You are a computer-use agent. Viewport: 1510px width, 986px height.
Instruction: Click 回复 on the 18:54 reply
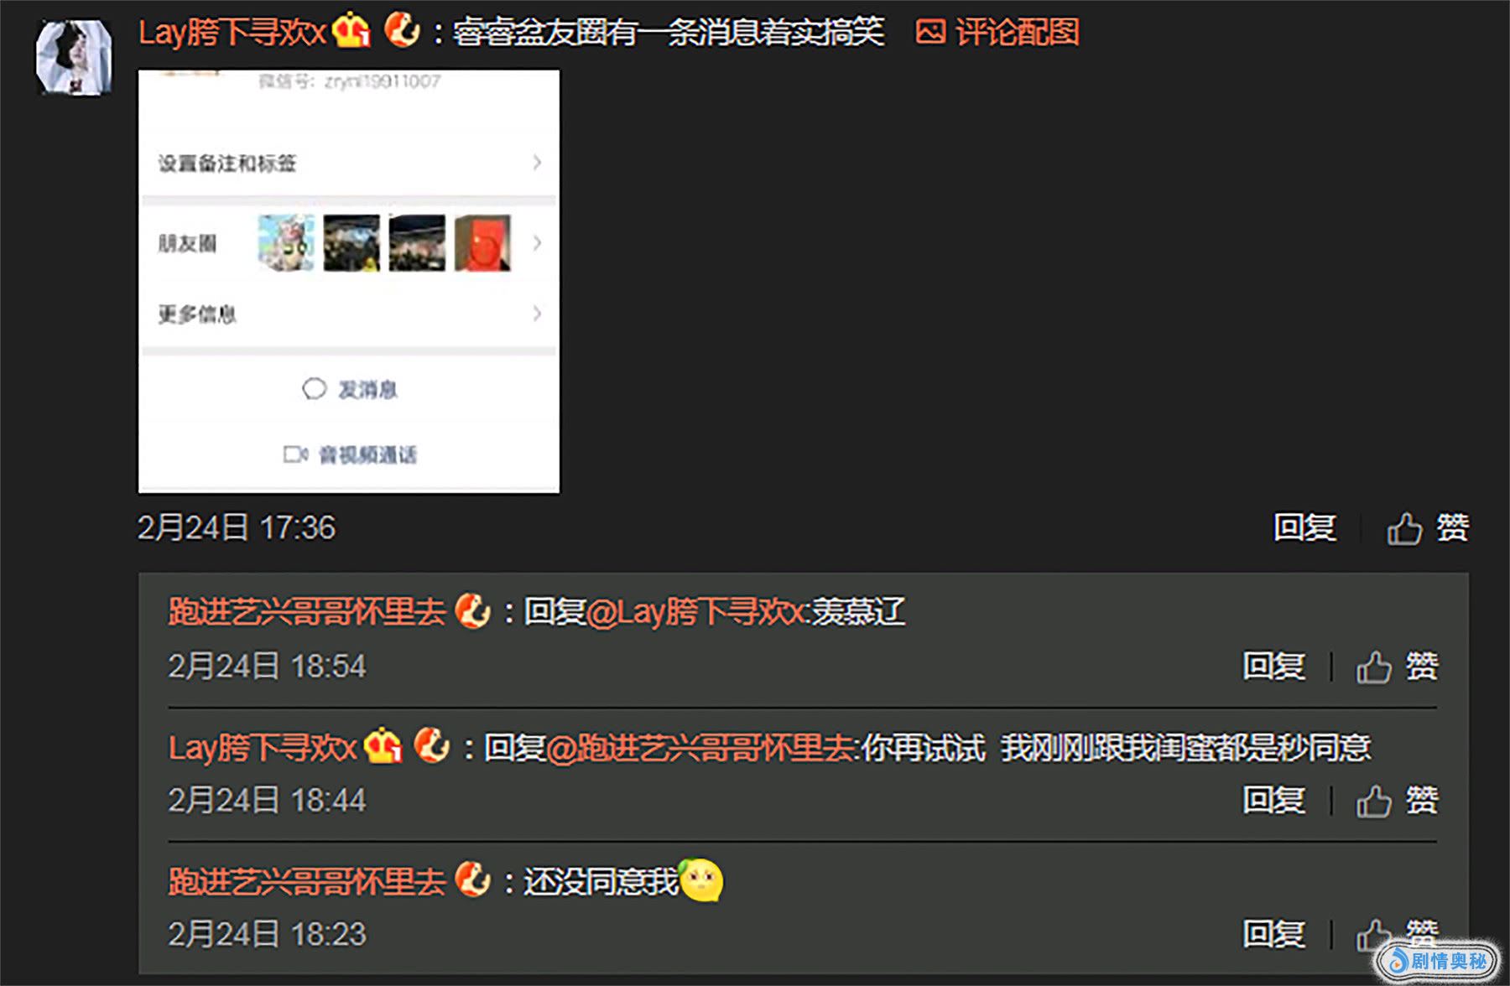coord(1274,667)
